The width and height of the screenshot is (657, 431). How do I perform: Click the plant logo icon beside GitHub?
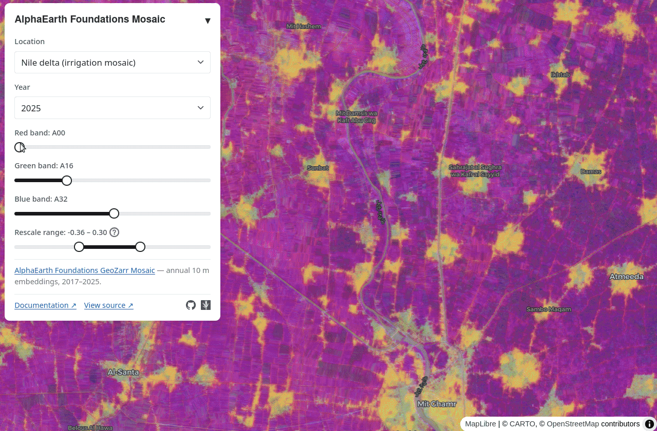205,305
